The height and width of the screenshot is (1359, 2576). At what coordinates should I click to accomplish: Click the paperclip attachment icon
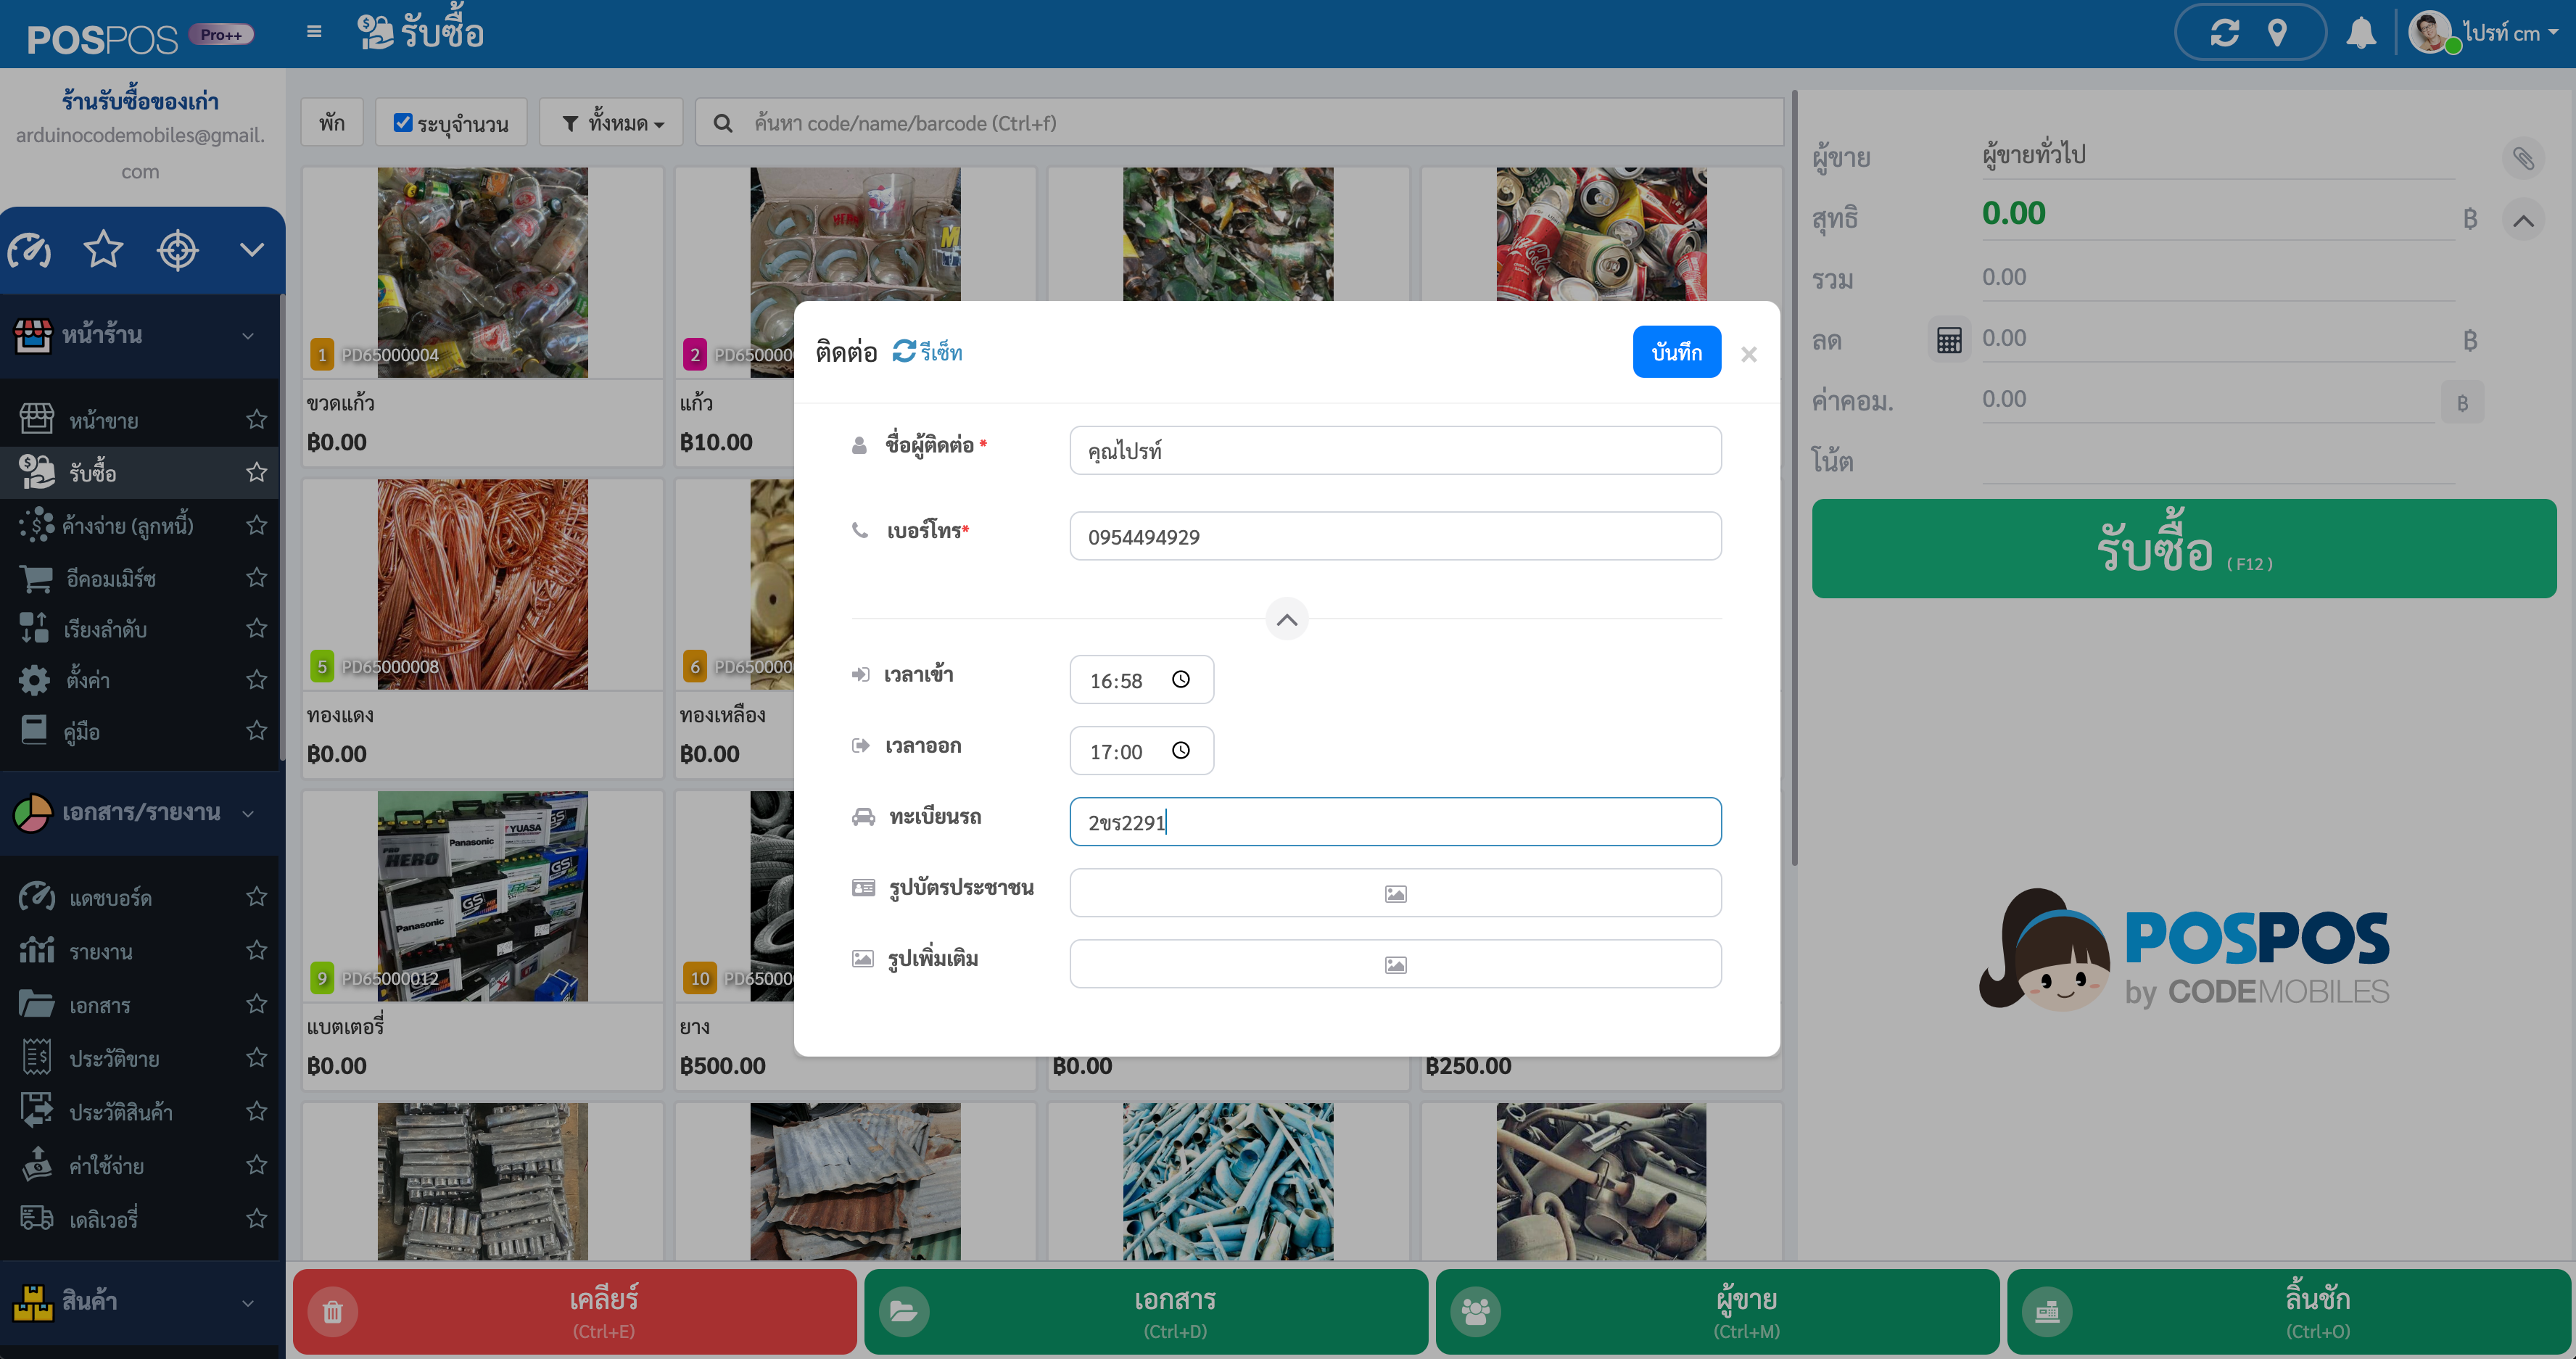(x=2523, y=158)
